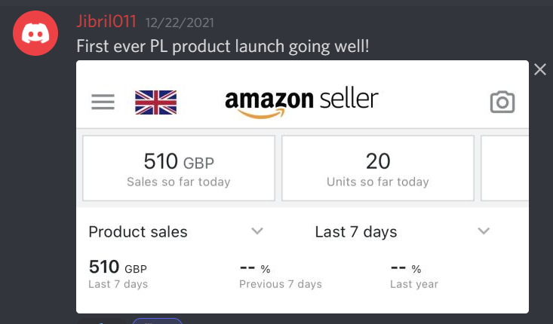
Task: Close the image preview with the X
Action: click(539, 70)
